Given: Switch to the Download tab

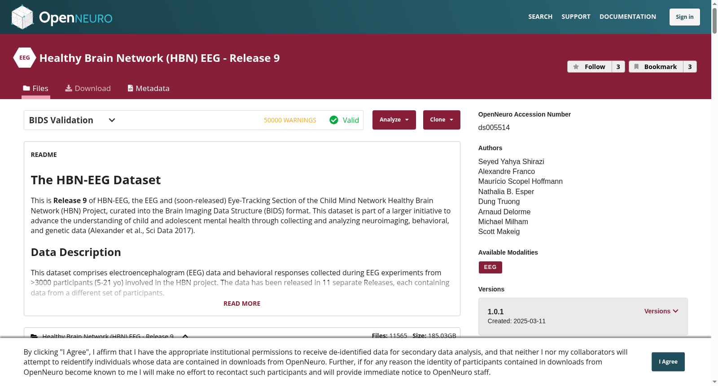Looking at the screenshot, I should tap(88, 88).
